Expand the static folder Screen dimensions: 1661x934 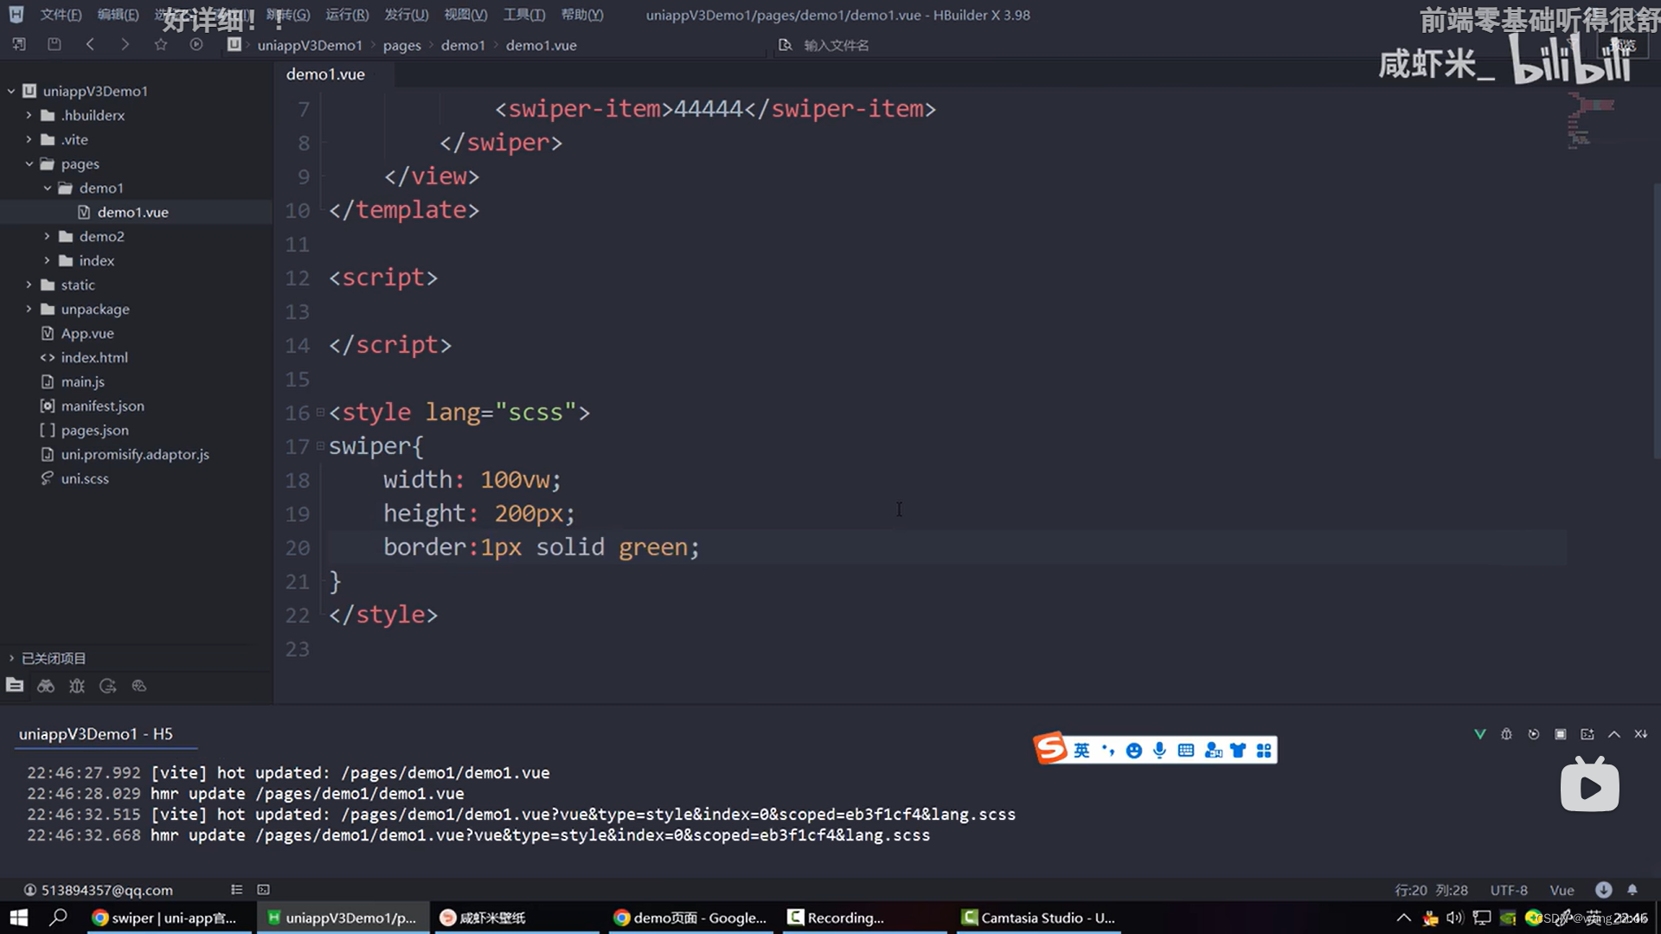click(29, 285)
